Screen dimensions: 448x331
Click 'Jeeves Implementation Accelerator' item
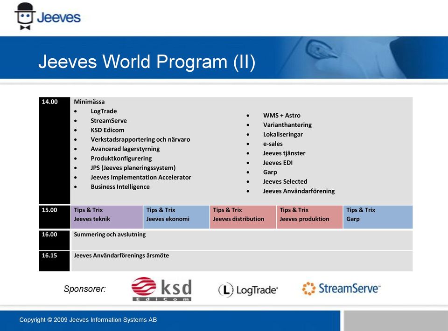[141, 177]
